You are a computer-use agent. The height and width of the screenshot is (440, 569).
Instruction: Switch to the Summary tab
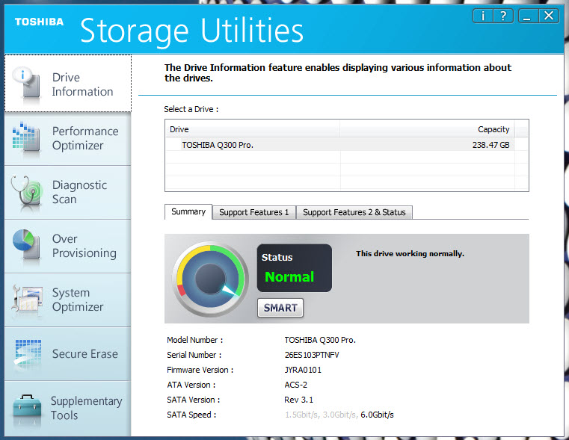click(x=188, y=211)
